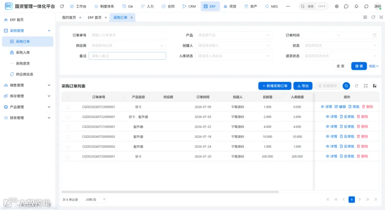
Task: Check order CGDD20260720000002 row
Action: pyautogui.click(x=68, y=146)
